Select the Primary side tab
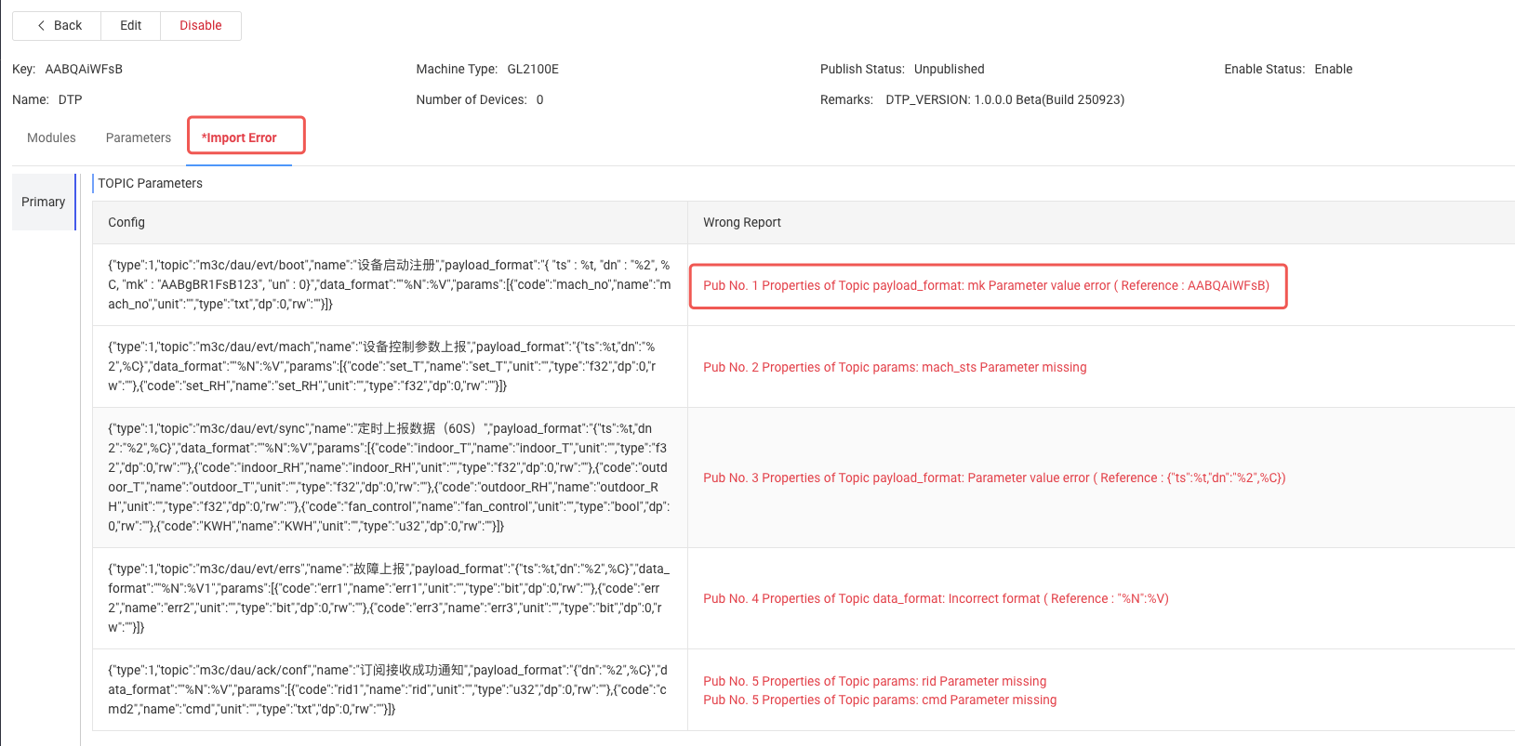 (44, 202)
